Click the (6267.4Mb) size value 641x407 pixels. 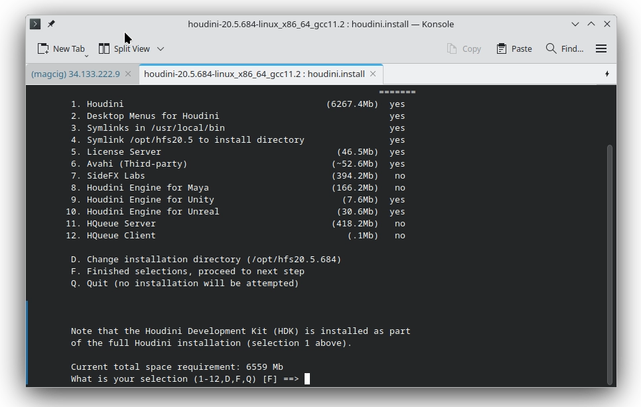352,104
